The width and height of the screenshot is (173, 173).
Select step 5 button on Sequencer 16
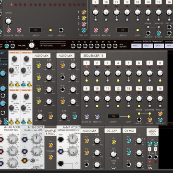(128, 63)
